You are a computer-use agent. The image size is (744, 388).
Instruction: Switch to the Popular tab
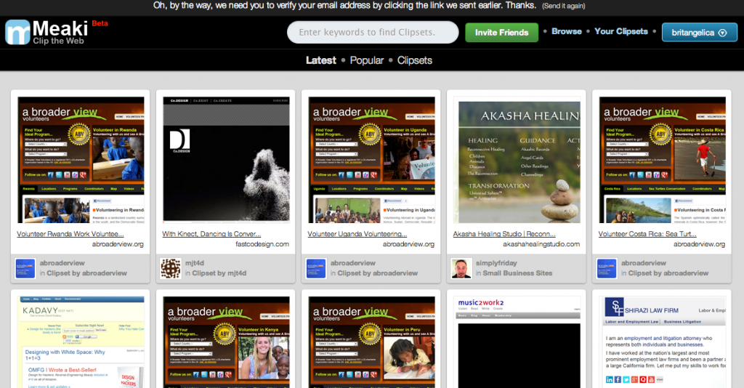[367, 60]
